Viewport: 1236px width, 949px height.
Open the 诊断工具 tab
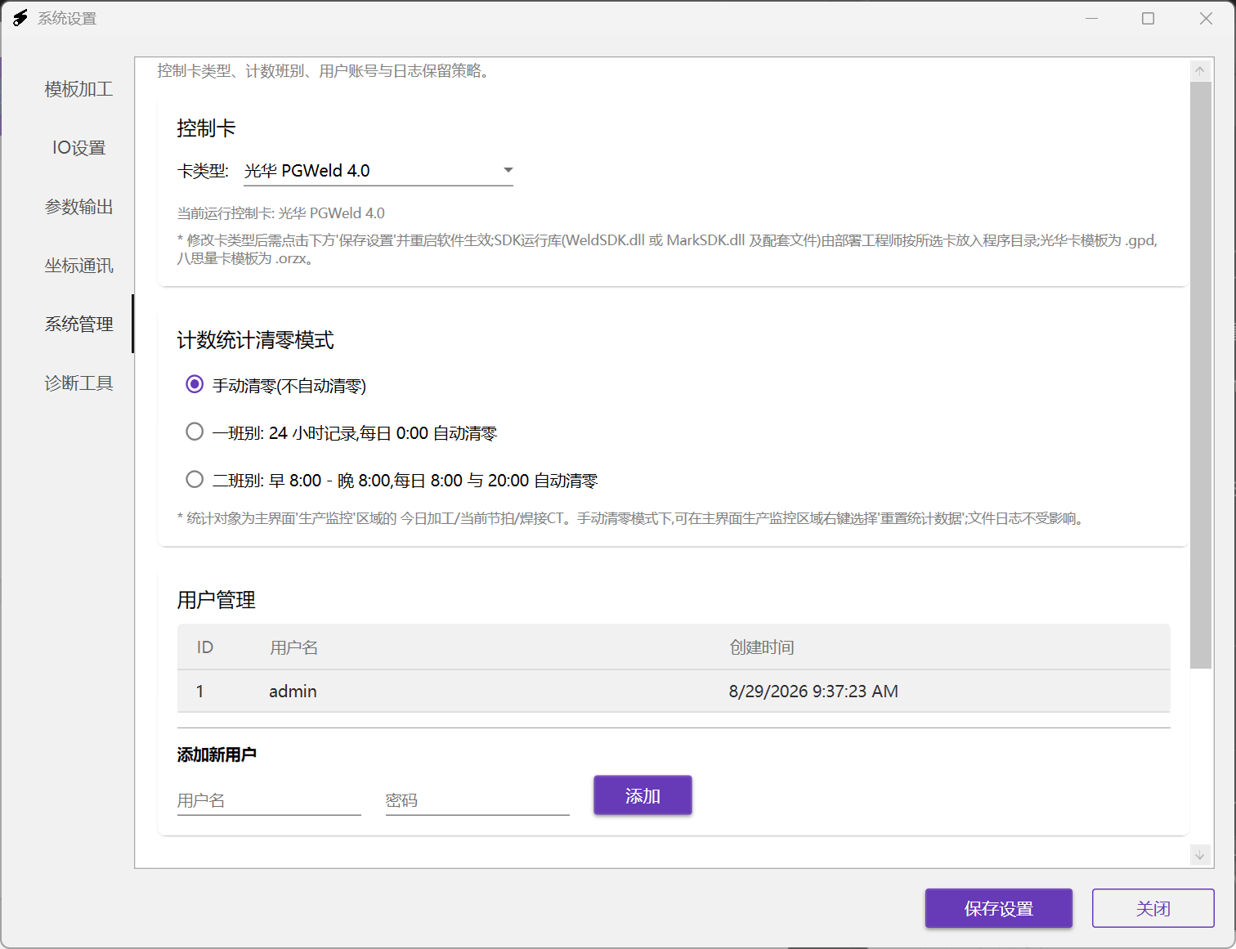pyautogui.click(x=78, y=383)
